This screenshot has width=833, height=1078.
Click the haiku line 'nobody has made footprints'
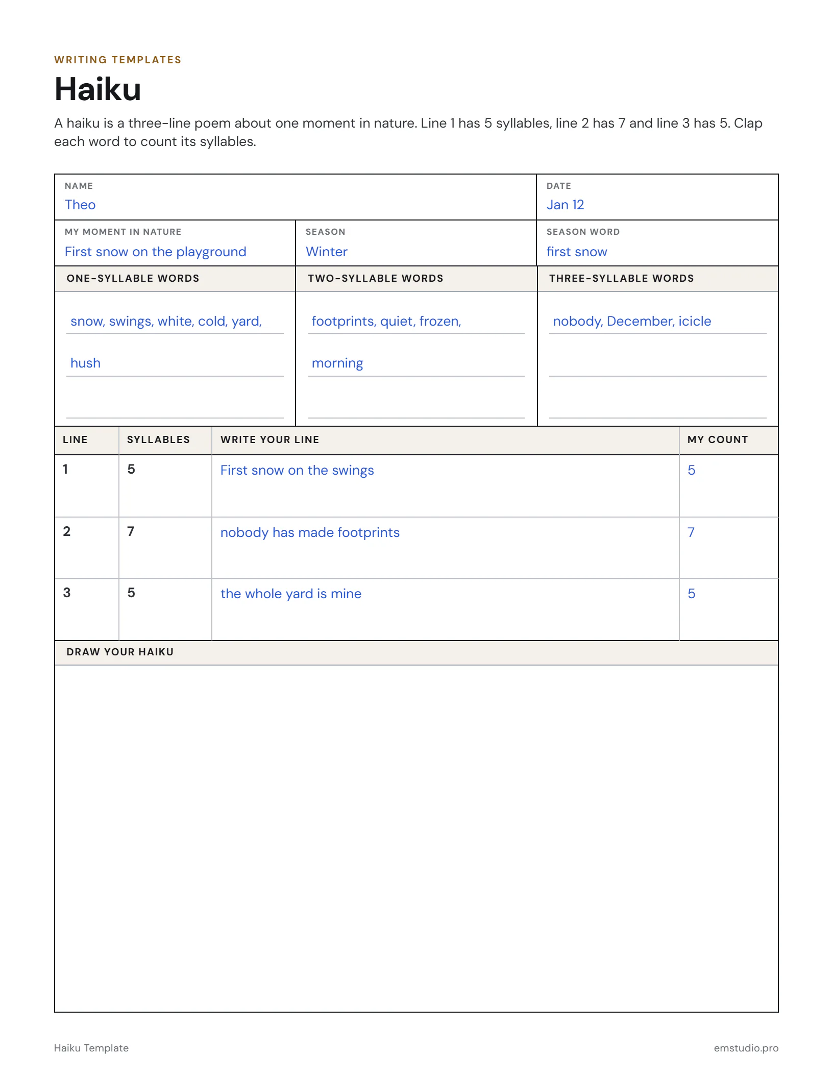[310, 532]
